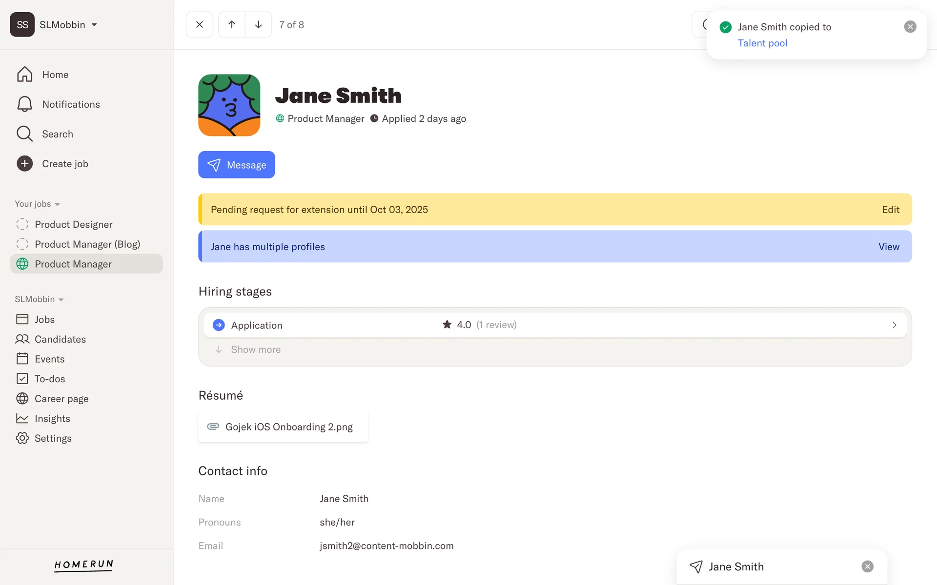Click View on multiple profiles banner
The height and width of the screenshot is (585, 937).
point(889,247)
